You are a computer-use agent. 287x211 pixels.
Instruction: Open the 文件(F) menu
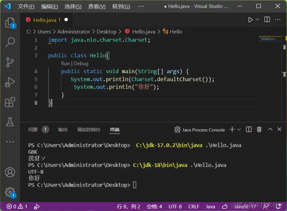26,7
